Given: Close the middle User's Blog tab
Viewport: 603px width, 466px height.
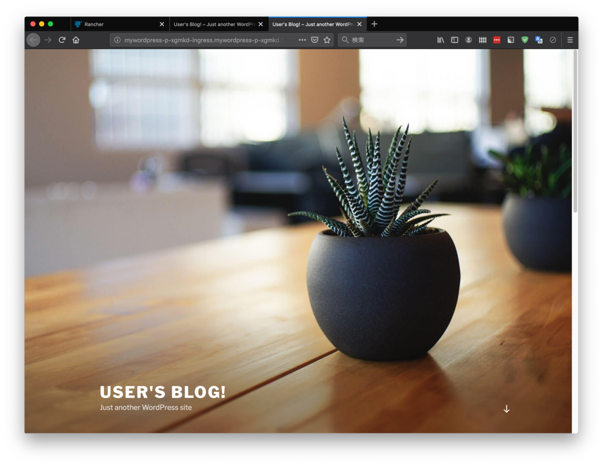Looking at the screenshot, I should coord(260,24).
